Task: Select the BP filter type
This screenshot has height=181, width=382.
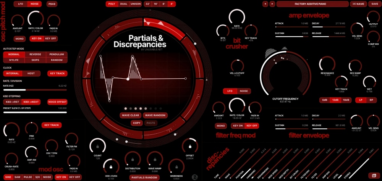Action: click(371, 100)
